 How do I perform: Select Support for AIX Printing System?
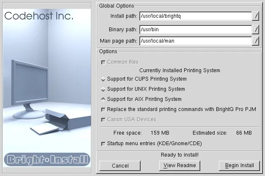103,99
